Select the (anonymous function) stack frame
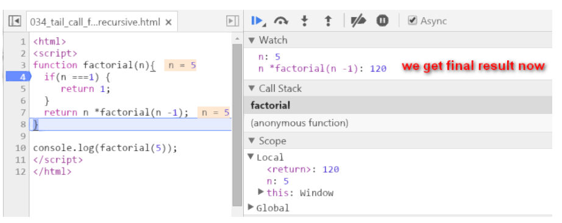 398,123
